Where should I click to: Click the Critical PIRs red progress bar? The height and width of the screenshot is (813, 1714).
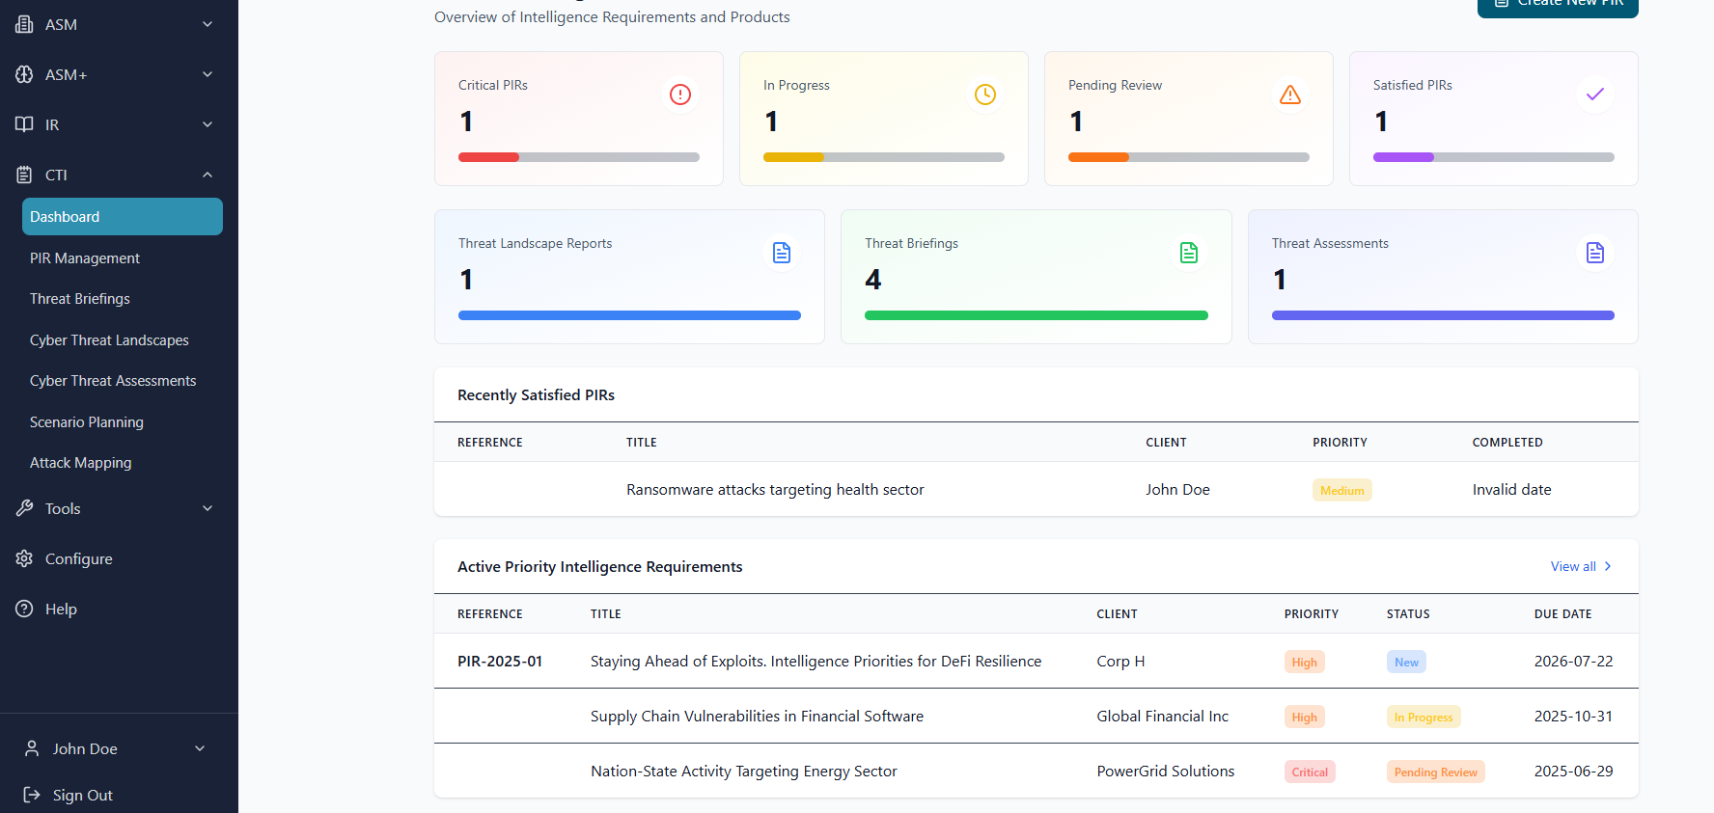click(488, 157)
